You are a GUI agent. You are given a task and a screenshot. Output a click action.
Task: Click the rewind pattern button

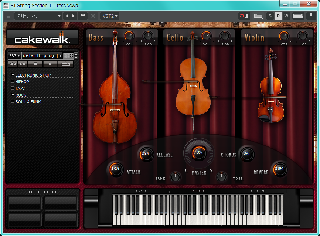click(13, 64)
